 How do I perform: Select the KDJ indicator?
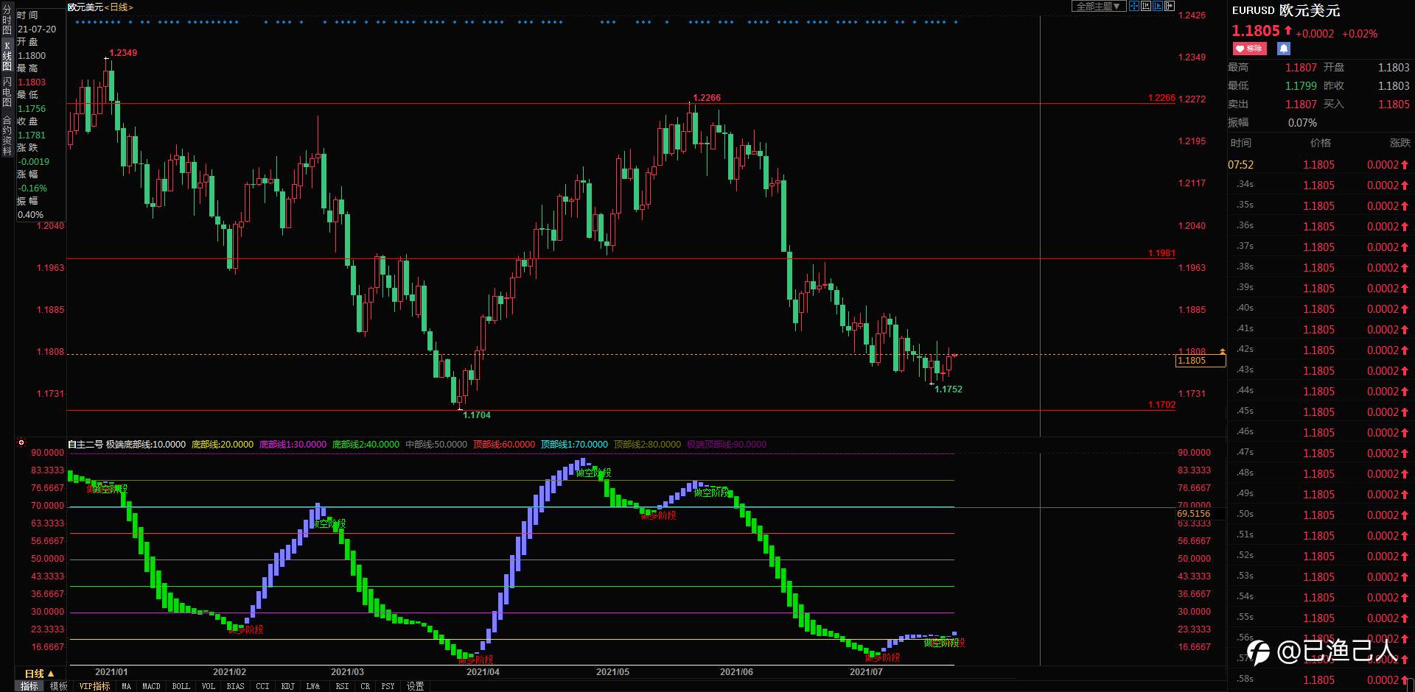[x=287, y=686]
